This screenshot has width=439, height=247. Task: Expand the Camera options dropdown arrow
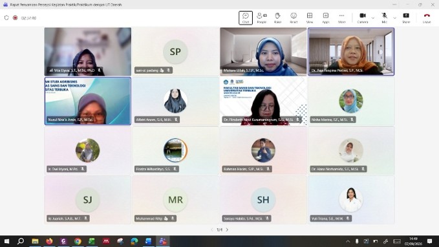pos(373,18)
